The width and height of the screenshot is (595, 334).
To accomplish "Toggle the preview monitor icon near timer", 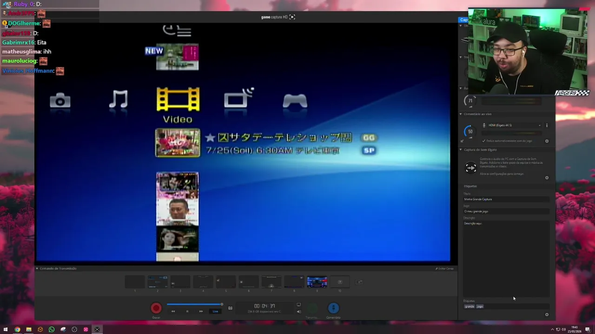I will tap(298, 305).
